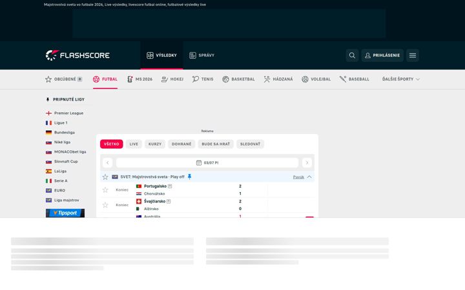Select the Kurzy filter

(x=155, y=144)
